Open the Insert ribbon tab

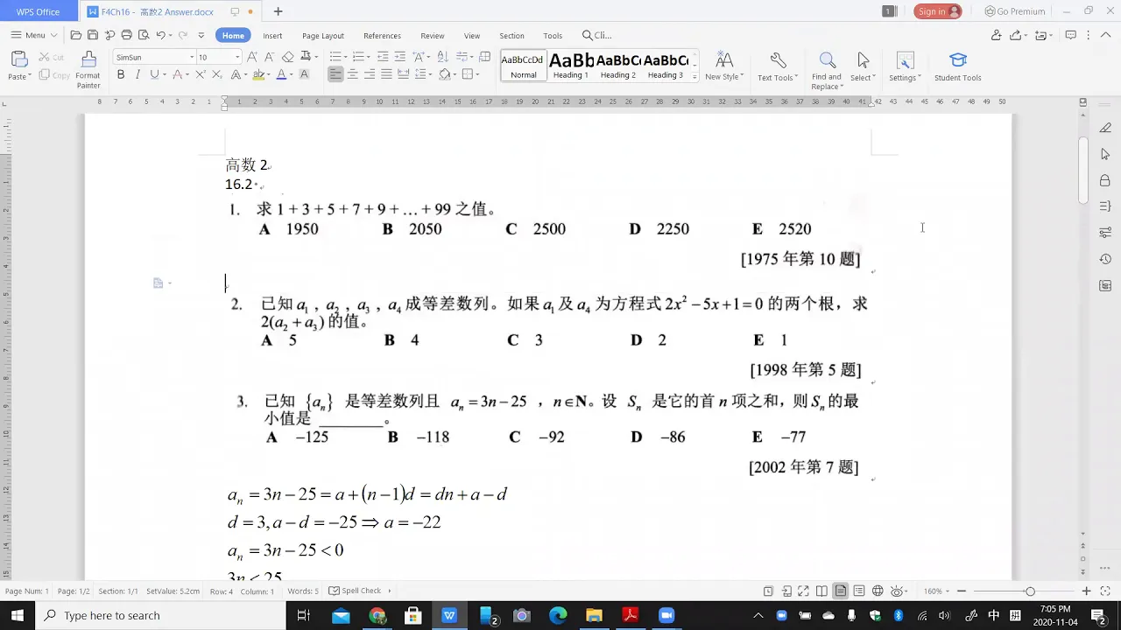(272, 36)
